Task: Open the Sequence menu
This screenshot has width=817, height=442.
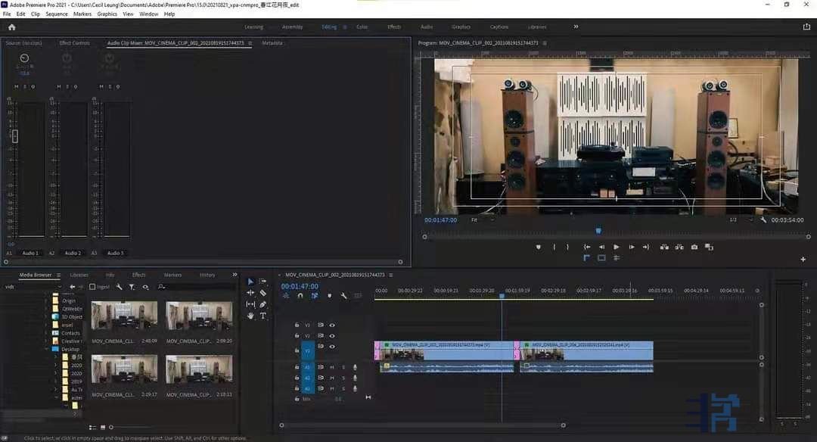Action: [56, 14]
